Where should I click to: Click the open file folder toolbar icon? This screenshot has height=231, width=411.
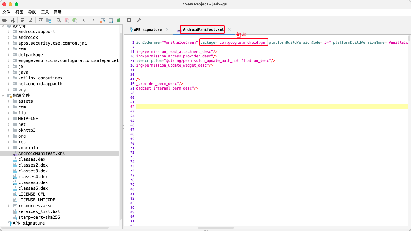pos(5,20)
